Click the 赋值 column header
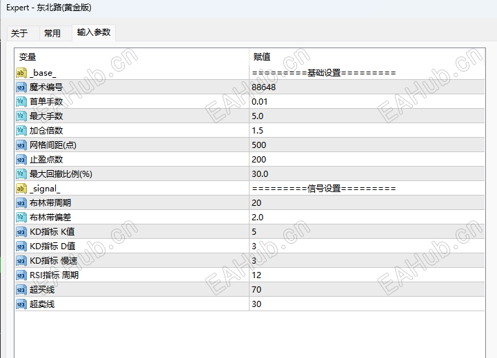The image size is (497, 358). click(262, 57)
